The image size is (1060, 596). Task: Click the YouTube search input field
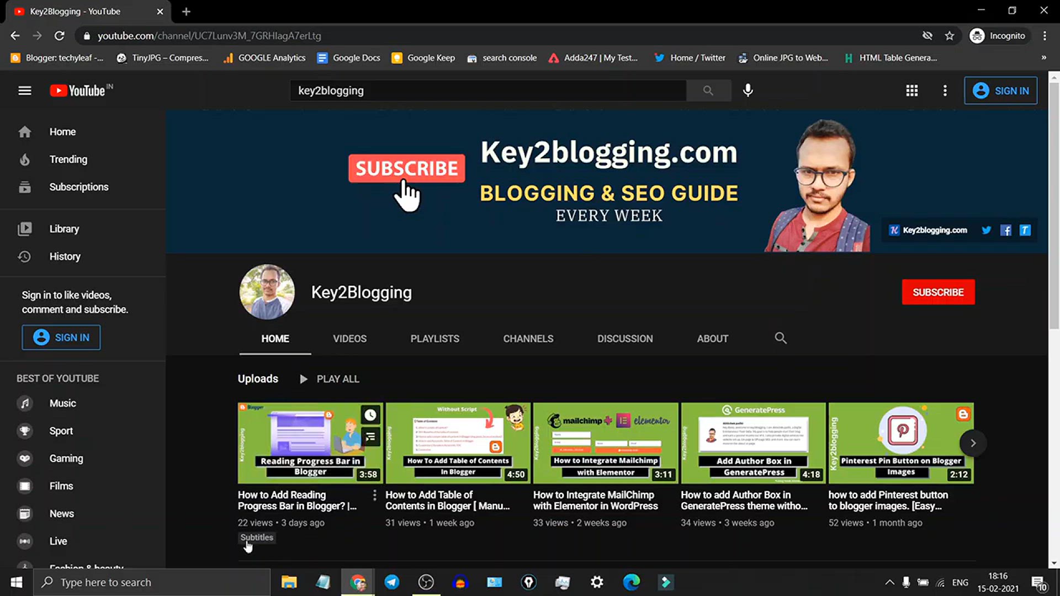pos(488,91)
